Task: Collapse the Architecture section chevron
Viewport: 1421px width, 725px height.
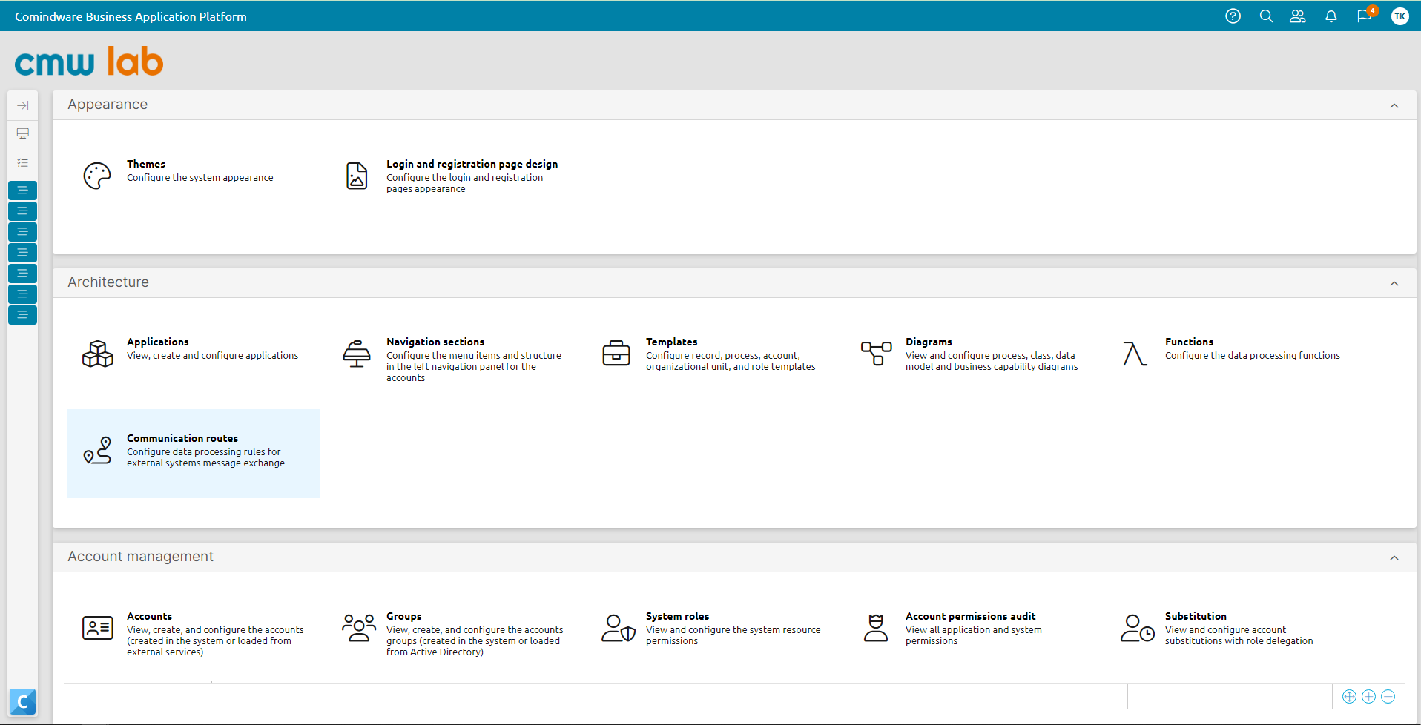Action: [1394, 283]
